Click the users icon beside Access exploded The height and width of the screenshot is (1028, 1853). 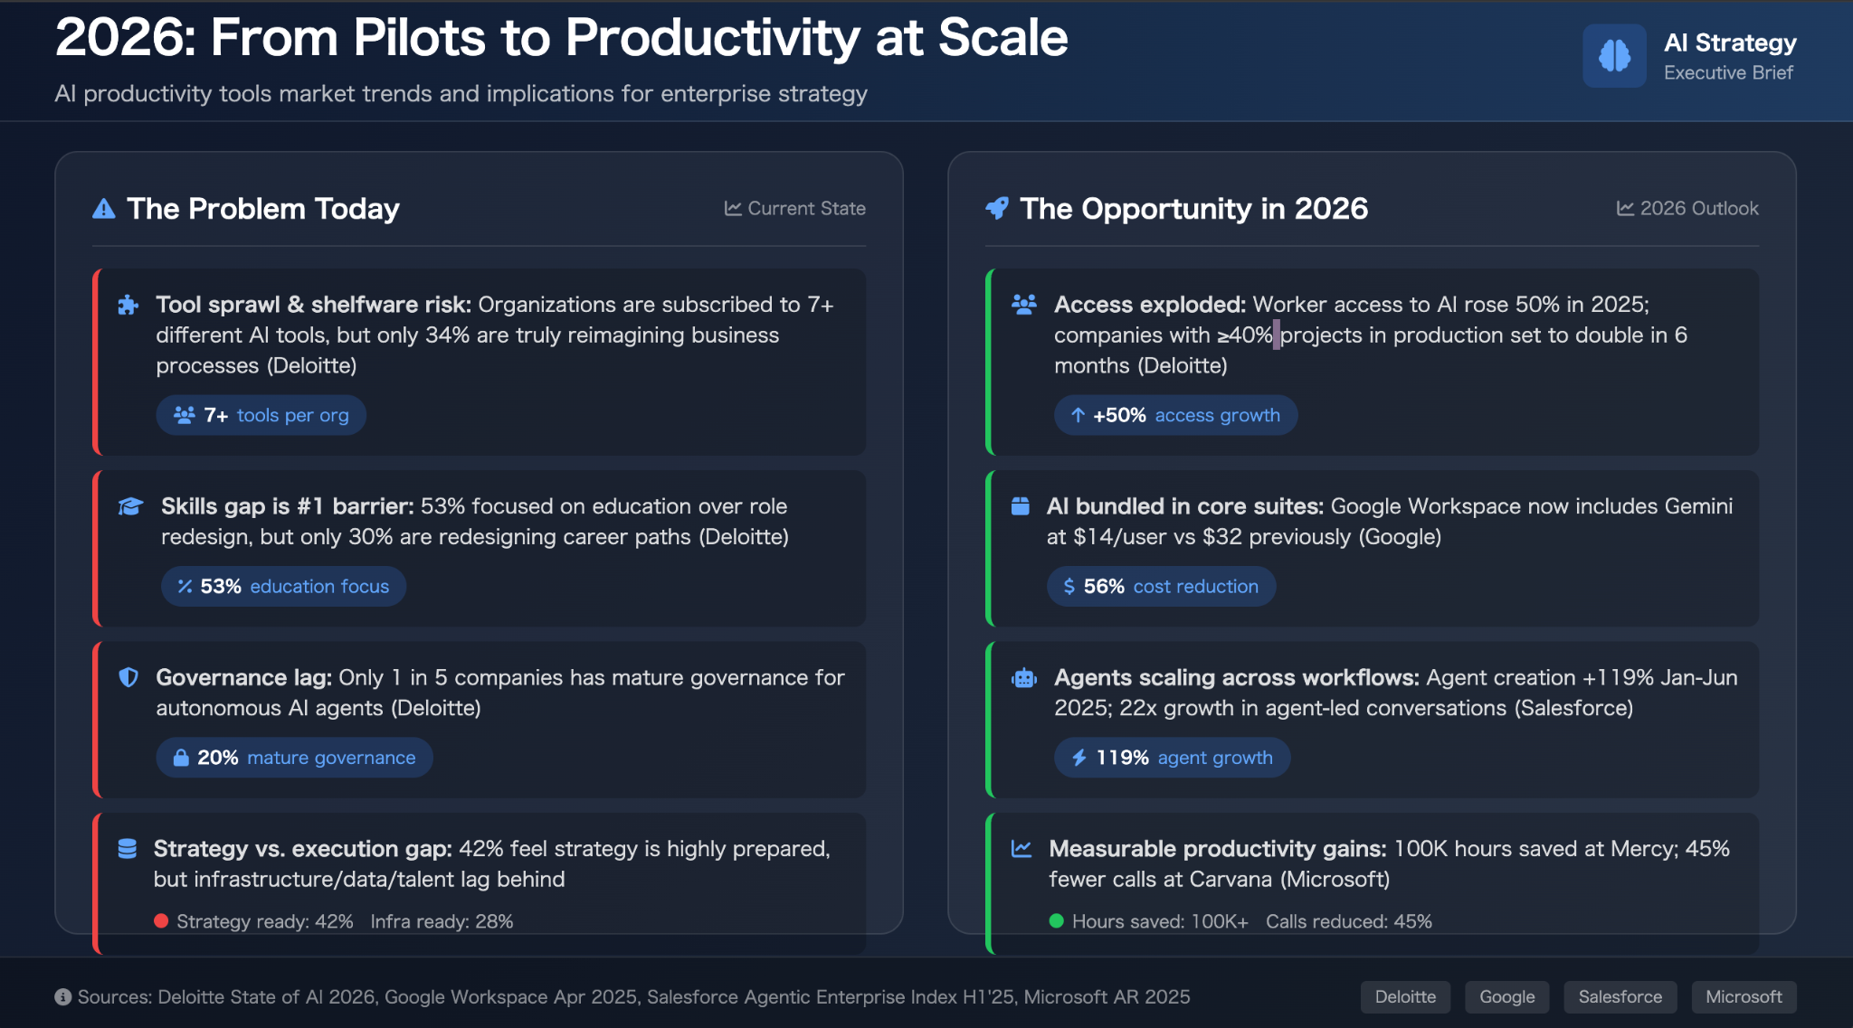[x=1024, y=305]
